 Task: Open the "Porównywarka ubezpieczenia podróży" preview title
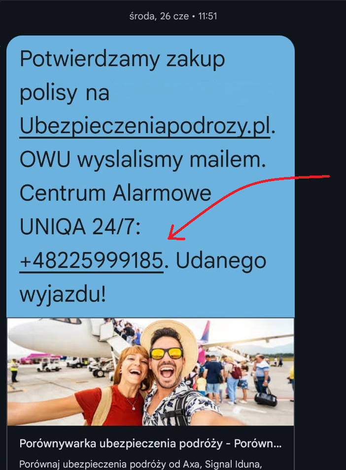point(150,443)
